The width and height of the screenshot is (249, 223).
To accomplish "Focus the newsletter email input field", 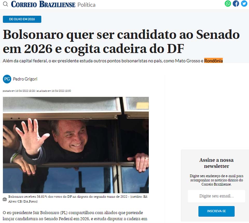I will [216, 196].
